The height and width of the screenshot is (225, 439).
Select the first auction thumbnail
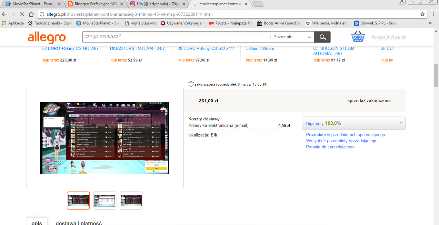click(x=78, y=201)
